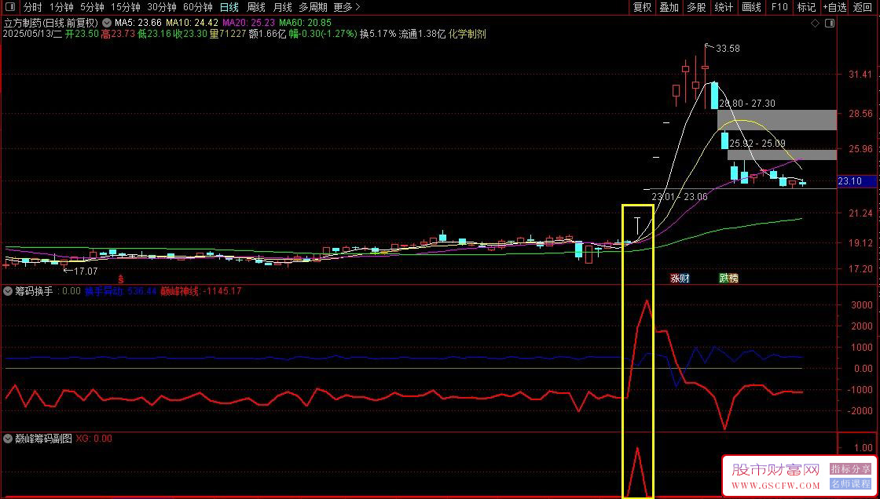The height and width of the screenshot is (499, 880).
Task: Toggle the left side panel icon
Action: coord(12,7)
